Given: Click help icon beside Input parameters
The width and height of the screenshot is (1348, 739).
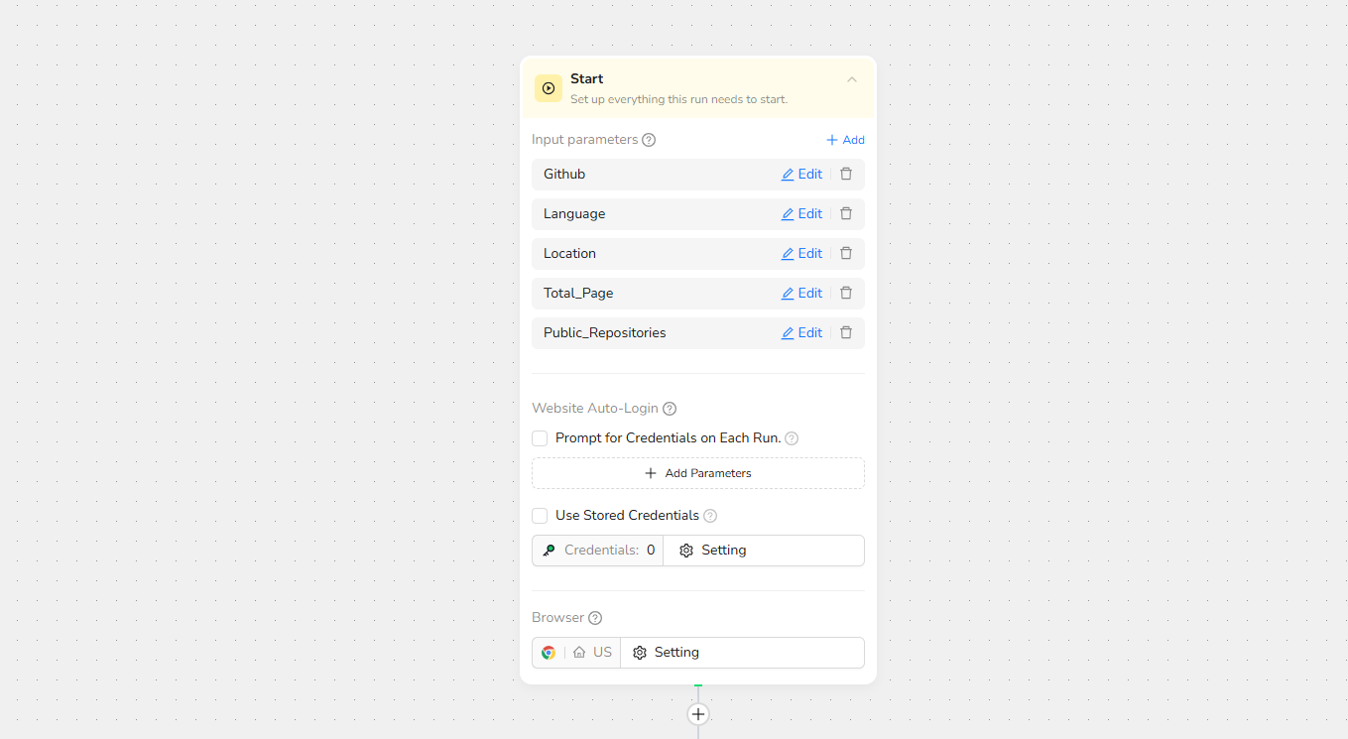Looking at the screenshot, I should pos(649,140).
